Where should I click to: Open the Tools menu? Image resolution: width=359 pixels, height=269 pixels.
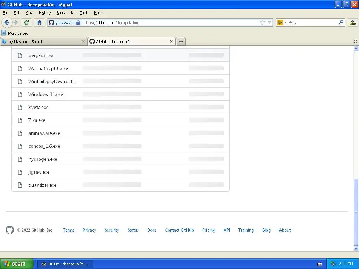coord(84,13)
